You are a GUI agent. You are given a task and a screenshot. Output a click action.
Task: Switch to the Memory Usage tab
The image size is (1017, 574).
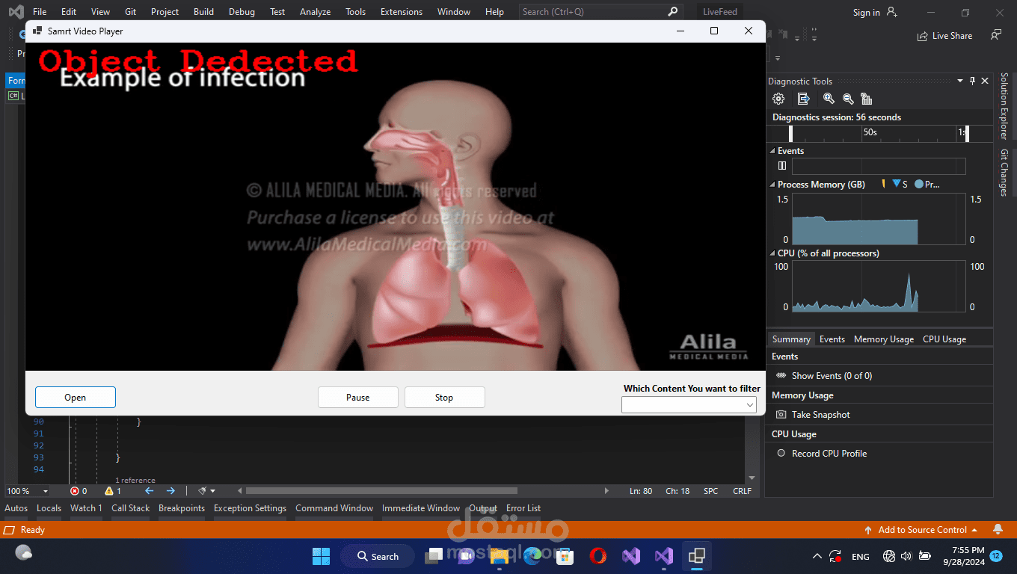click(883, 339)
